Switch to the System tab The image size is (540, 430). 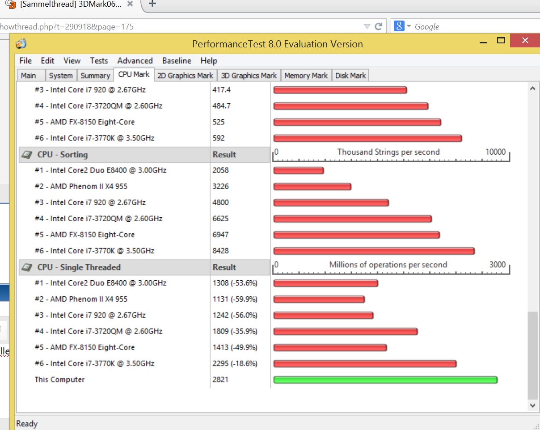click(x=61, y=76)
